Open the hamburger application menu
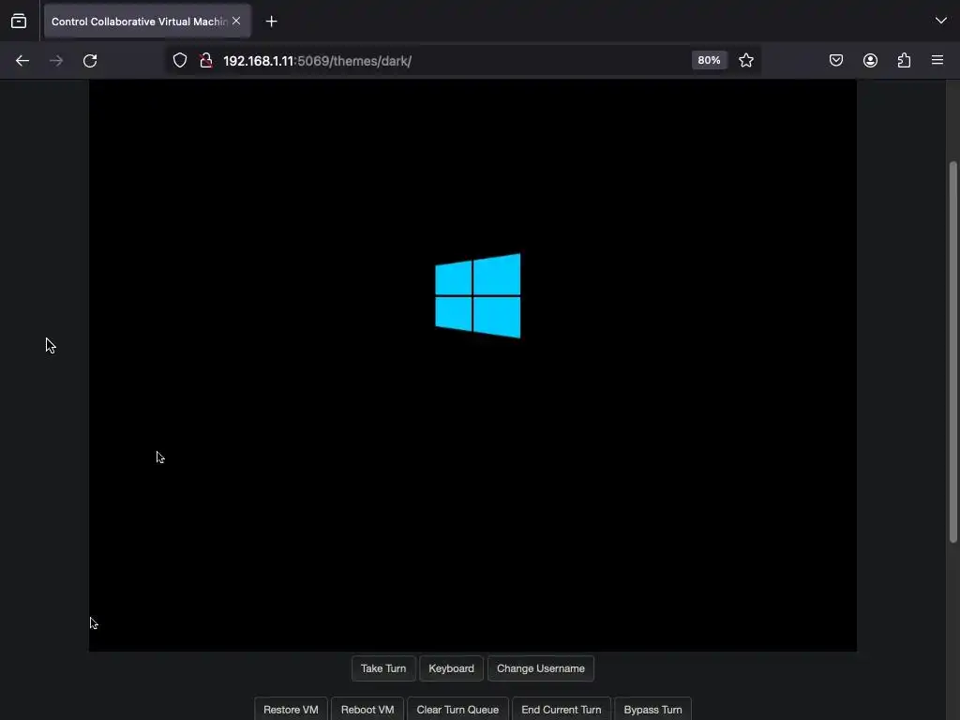Viewport: 960px width, 720px height. tap(937, 60)
